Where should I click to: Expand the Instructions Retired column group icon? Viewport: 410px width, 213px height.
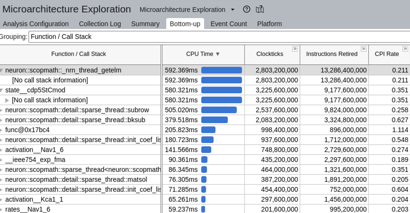(x=364, y=49)
